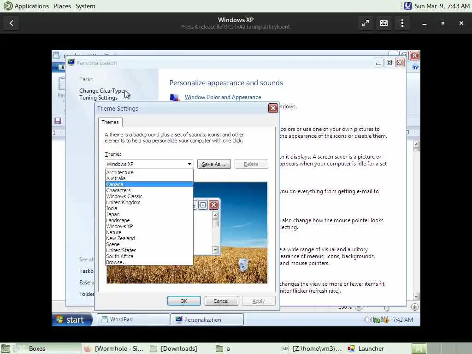Switch to Personalization taskbar button
Image resolution: width=472 pixels, height=354 pixels.
(207, 320)
